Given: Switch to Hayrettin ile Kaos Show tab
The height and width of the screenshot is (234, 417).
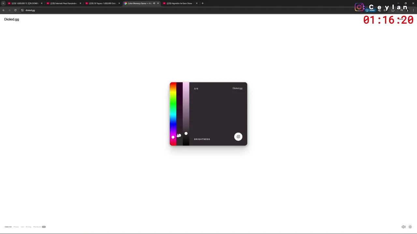Looking at the screenshot, I should (x=180, y=3).
